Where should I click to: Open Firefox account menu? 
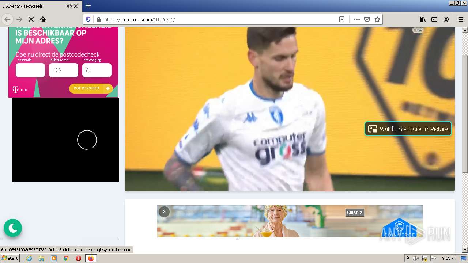(446, 19)
